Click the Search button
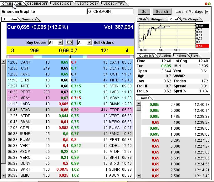This screenshot has width=214, height=182. pyautogui.click(x=162, y=12)
